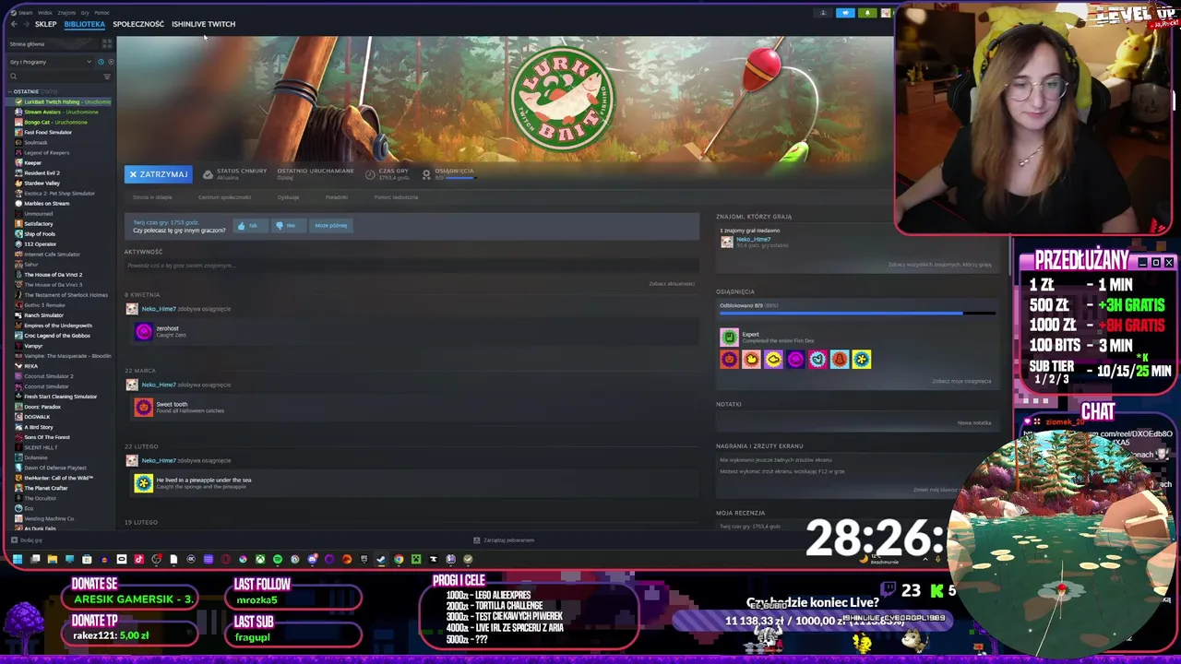Open File Explorer on the taskbar
The width and height of the screenshot is (1181, 664).
52,559
